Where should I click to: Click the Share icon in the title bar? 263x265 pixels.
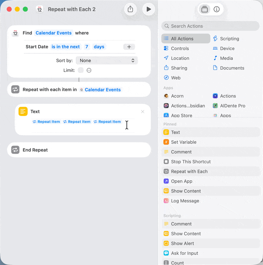[131, 9]
